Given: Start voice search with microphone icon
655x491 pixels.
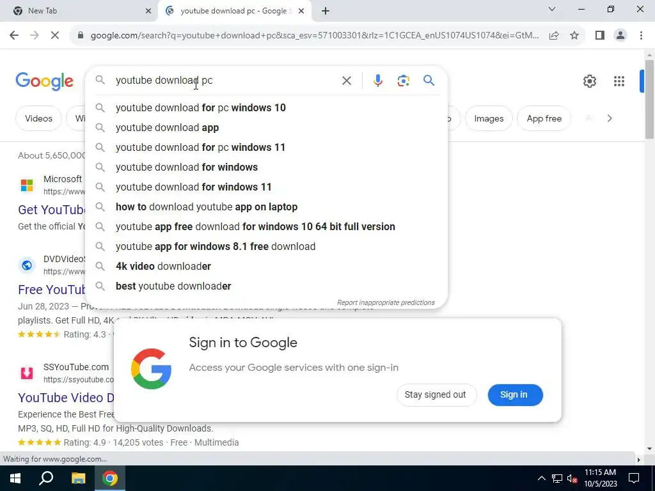Looking at the screenshot, I should pyautogui.click(x=377, y=80).
